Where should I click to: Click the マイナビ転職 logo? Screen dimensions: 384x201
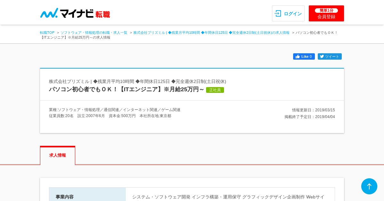(75, 13)
